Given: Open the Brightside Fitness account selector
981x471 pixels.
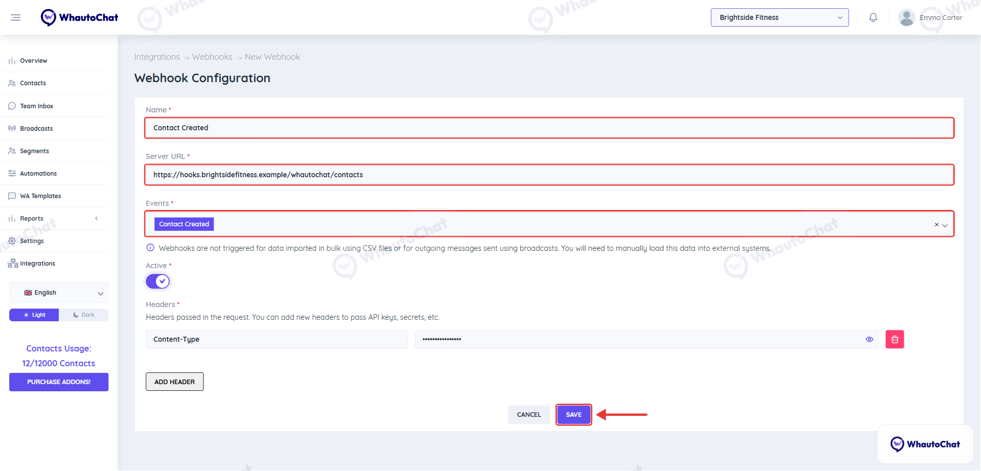Looking at the screenshot, I should (x=779, y=17).
